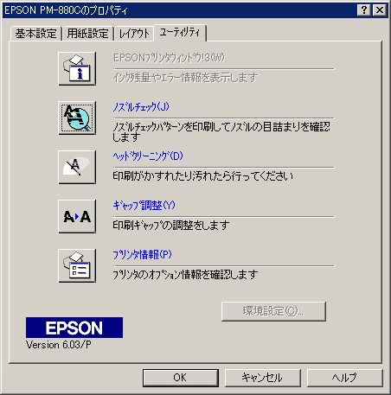
Task: Switch to the 基本設定 tab
Action: point(36,34)
